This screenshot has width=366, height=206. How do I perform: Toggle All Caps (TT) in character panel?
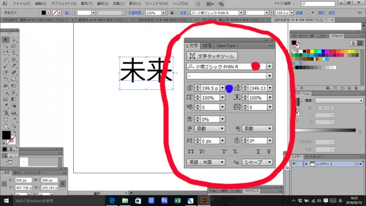click(190, 152)
